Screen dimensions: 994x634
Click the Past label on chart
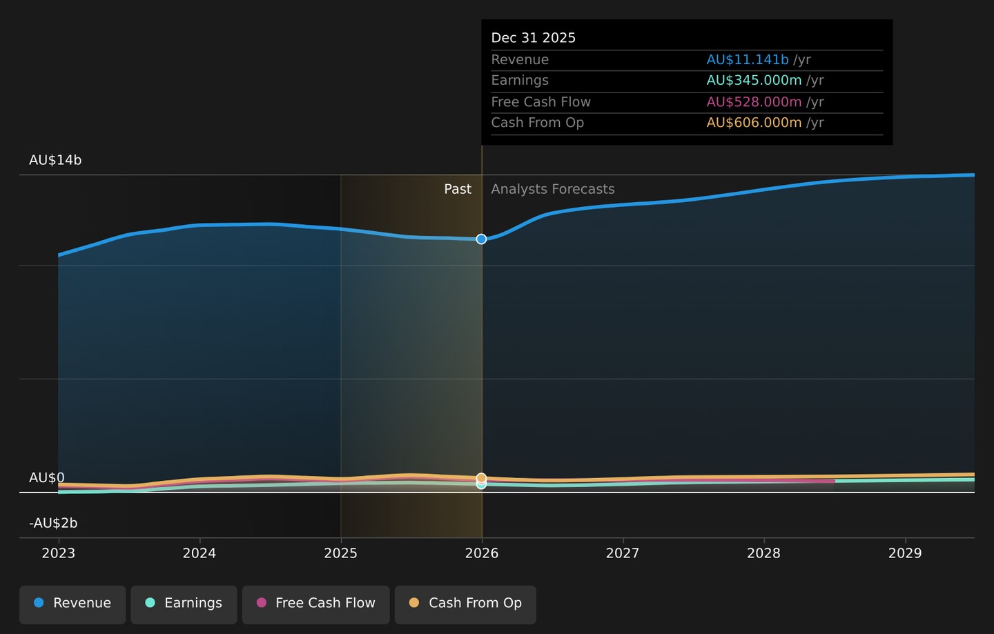point(458,189)
